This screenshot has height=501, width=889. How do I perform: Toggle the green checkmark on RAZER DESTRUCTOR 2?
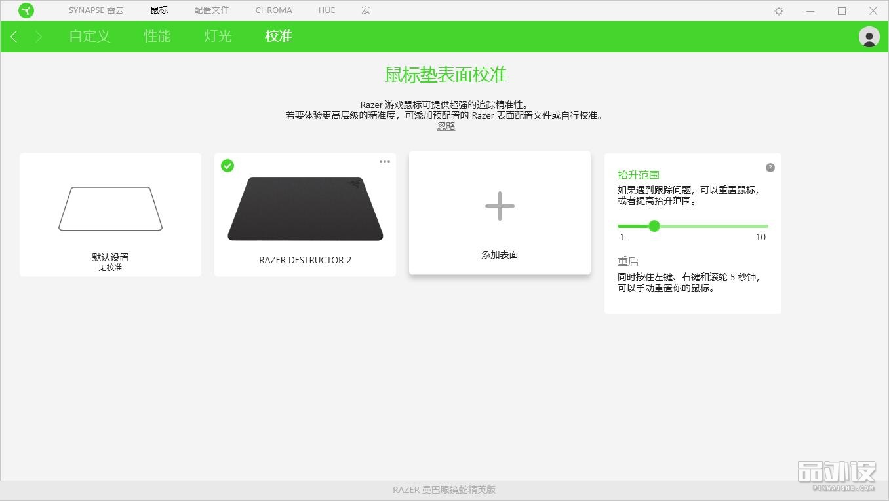tap(227, 166)
